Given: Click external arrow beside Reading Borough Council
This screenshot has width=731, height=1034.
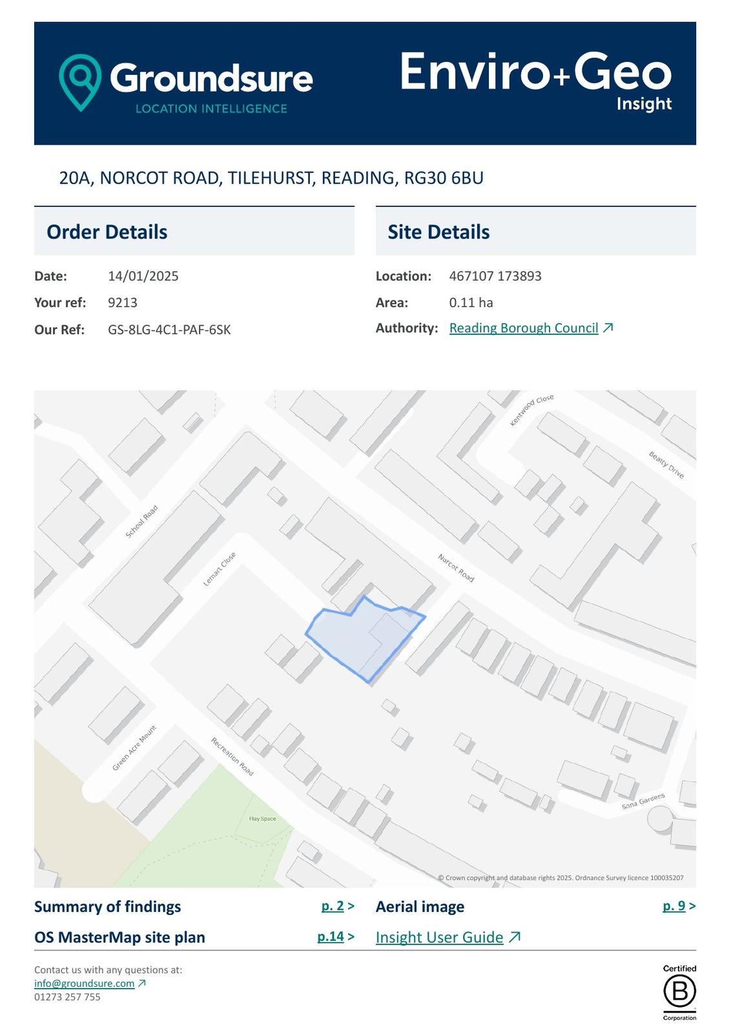Looking at the screenshot, I should 608,328.
